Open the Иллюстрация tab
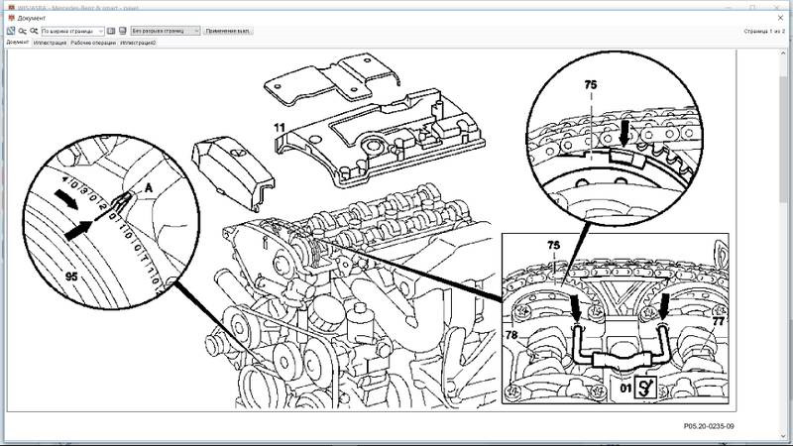 coord(50,43)
